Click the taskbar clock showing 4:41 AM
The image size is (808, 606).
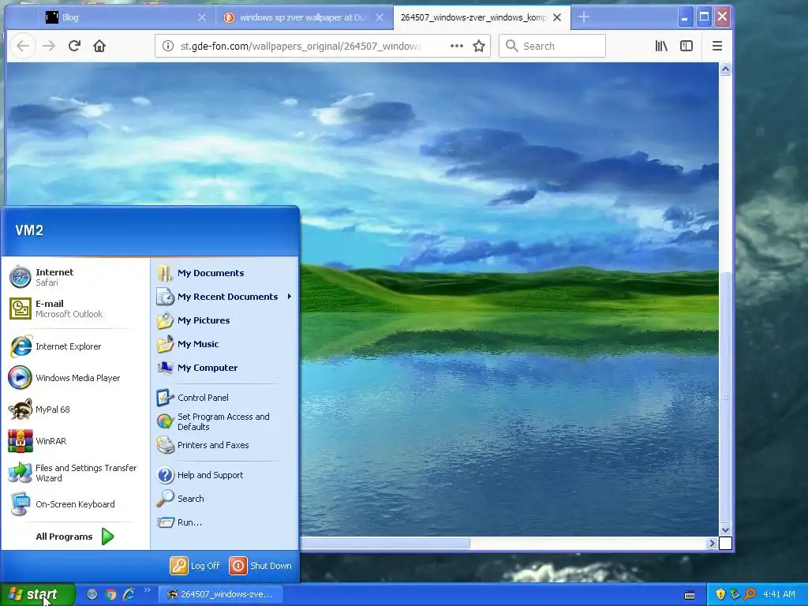779,594
